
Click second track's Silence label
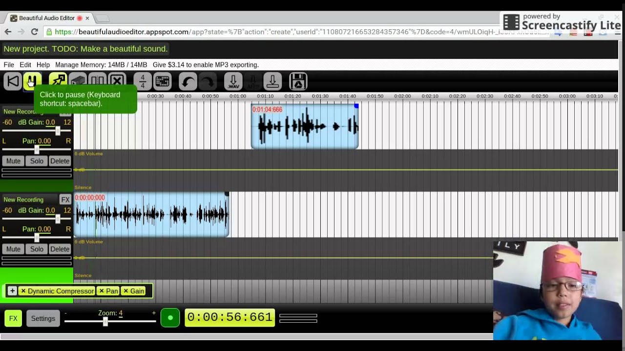[x=83, y=275]
